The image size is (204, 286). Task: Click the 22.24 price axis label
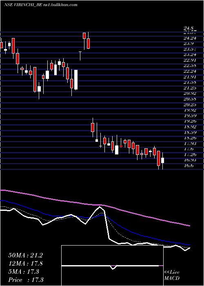pyautogui.click(x=190, y=71)
